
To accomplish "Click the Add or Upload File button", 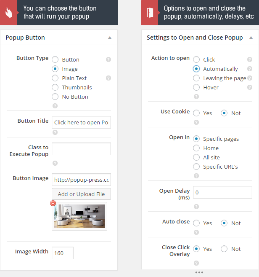I will pos(81,194).
